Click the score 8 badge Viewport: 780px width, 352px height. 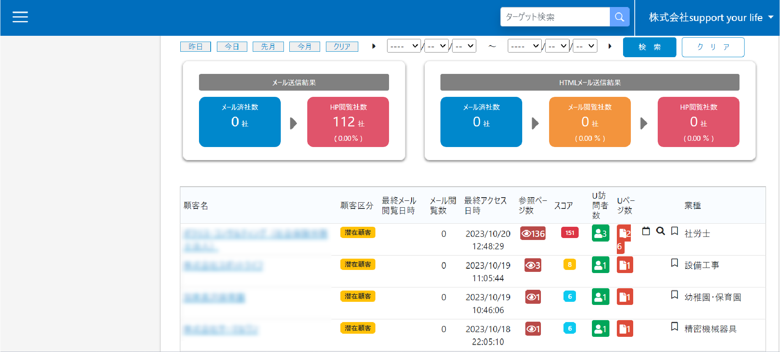(x=570, y=264)
